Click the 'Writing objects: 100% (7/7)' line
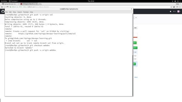 (x=34, y=24)
